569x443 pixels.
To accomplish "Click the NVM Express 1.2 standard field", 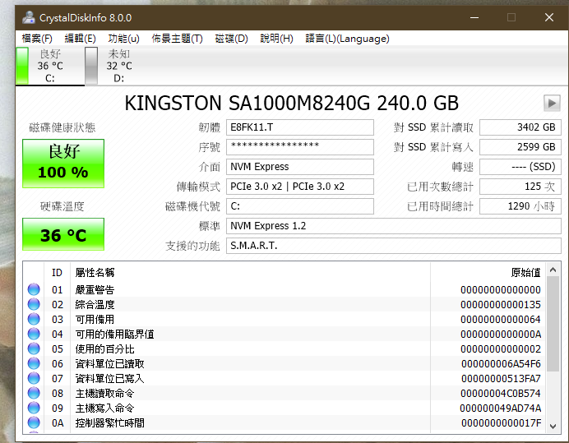I will (x=394, y=226).
